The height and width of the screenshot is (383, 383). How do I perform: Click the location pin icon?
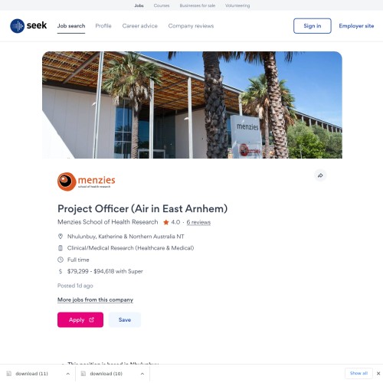[x=61, y=236]
